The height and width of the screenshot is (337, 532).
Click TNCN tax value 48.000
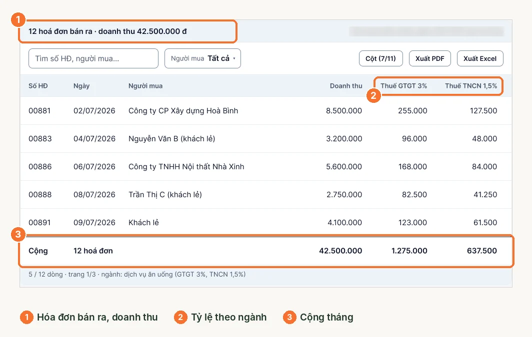click(484, 138)
